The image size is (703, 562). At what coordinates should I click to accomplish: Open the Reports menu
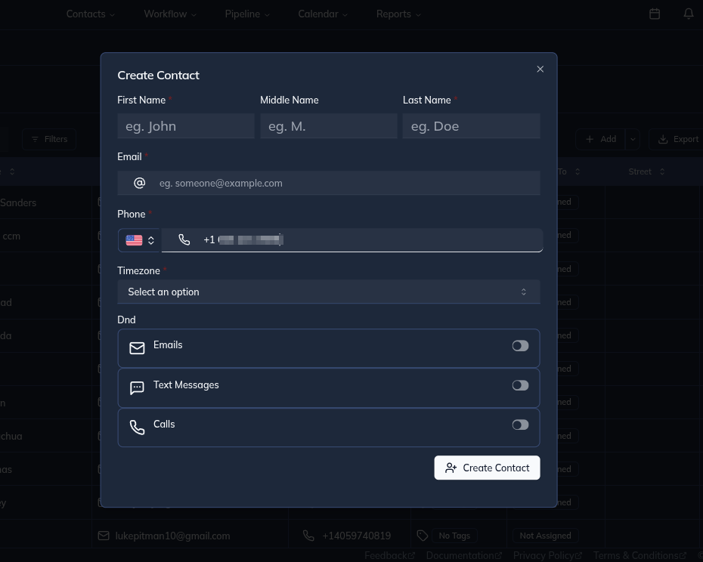click(x=398, y=14)
